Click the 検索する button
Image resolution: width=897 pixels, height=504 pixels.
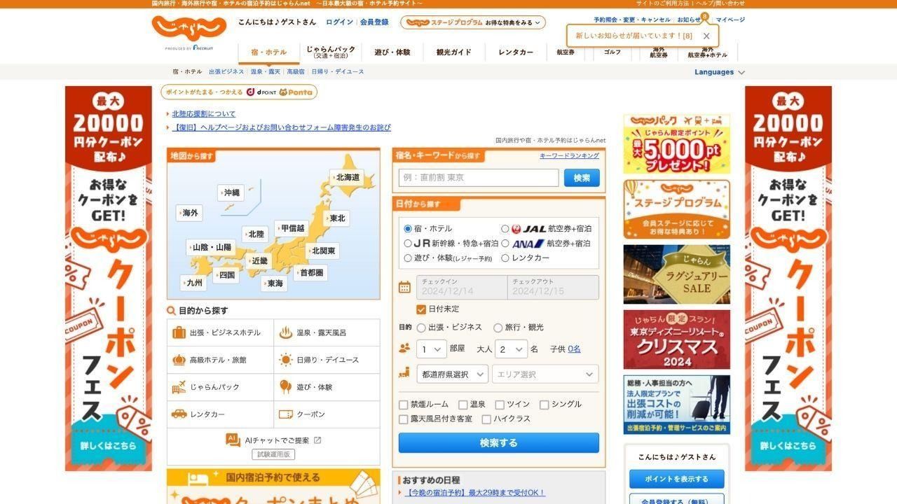click(x=499, y=442)
